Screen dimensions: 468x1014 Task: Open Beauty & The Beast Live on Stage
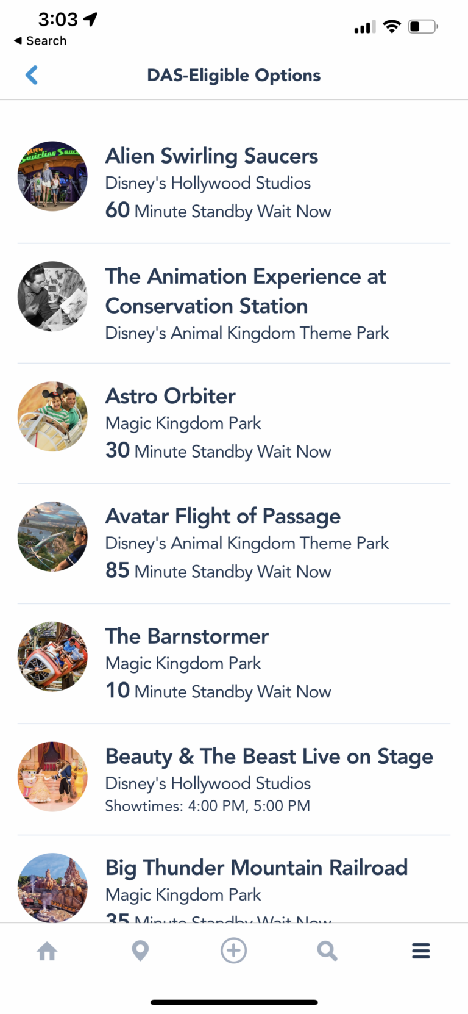(269, 757)
